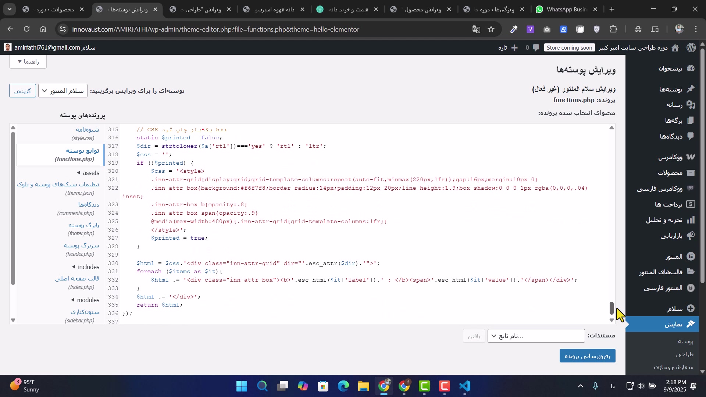Image resolution: width=706 pixels, height=397 pixels.
Task: Open the Windows Start menu
Action: [242, 386]
